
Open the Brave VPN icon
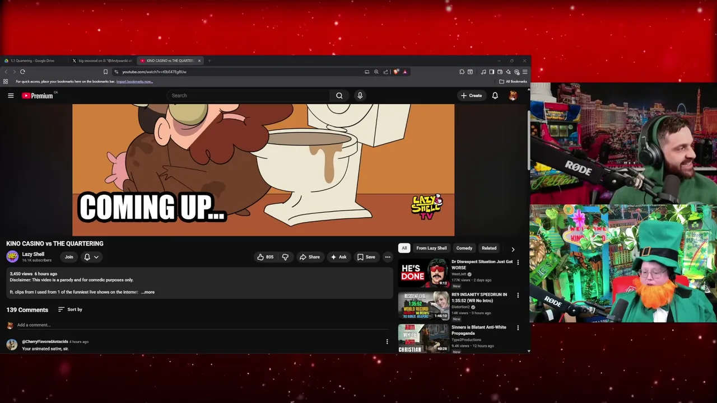coord(516,72)
